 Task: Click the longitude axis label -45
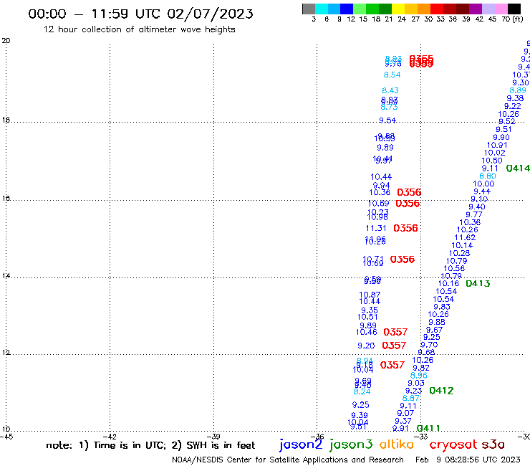[x=6, y=437]
